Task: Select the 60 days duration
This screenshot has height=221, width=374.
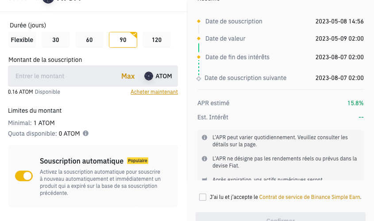Action: (x=89, y=40)
